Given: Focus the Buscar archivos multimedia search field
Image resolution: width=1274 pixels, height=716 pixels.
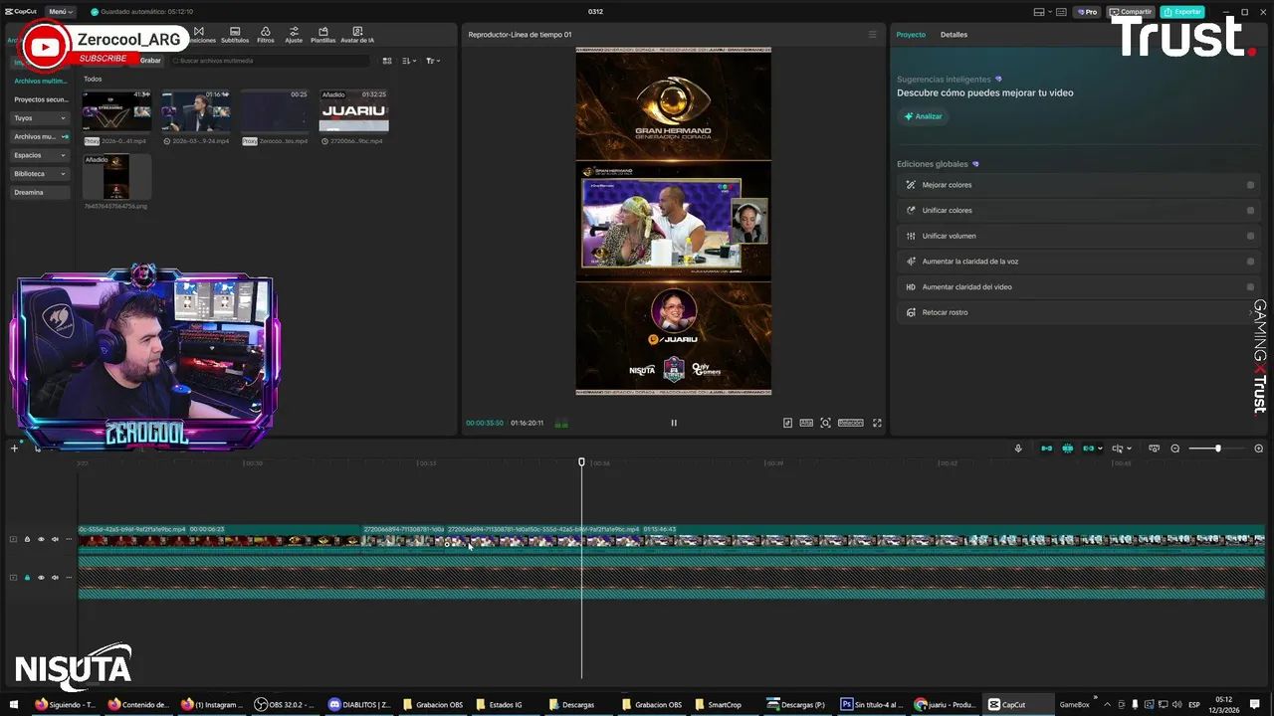Looking at the screenshot, I should (271, 61).
